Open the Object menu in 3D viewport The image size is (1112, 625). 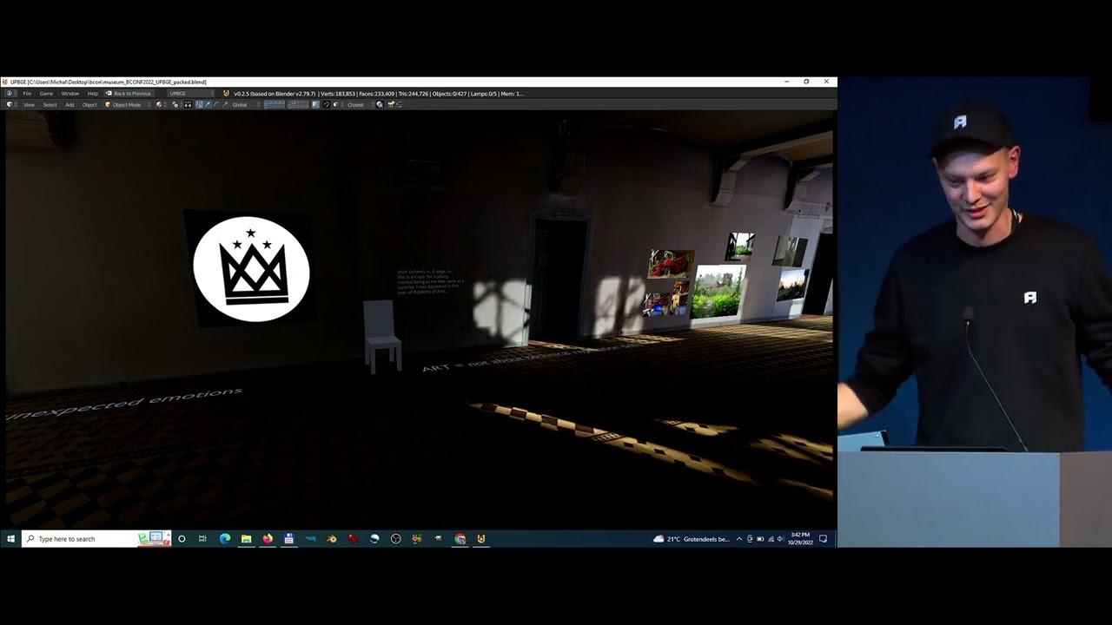[89, 104]
